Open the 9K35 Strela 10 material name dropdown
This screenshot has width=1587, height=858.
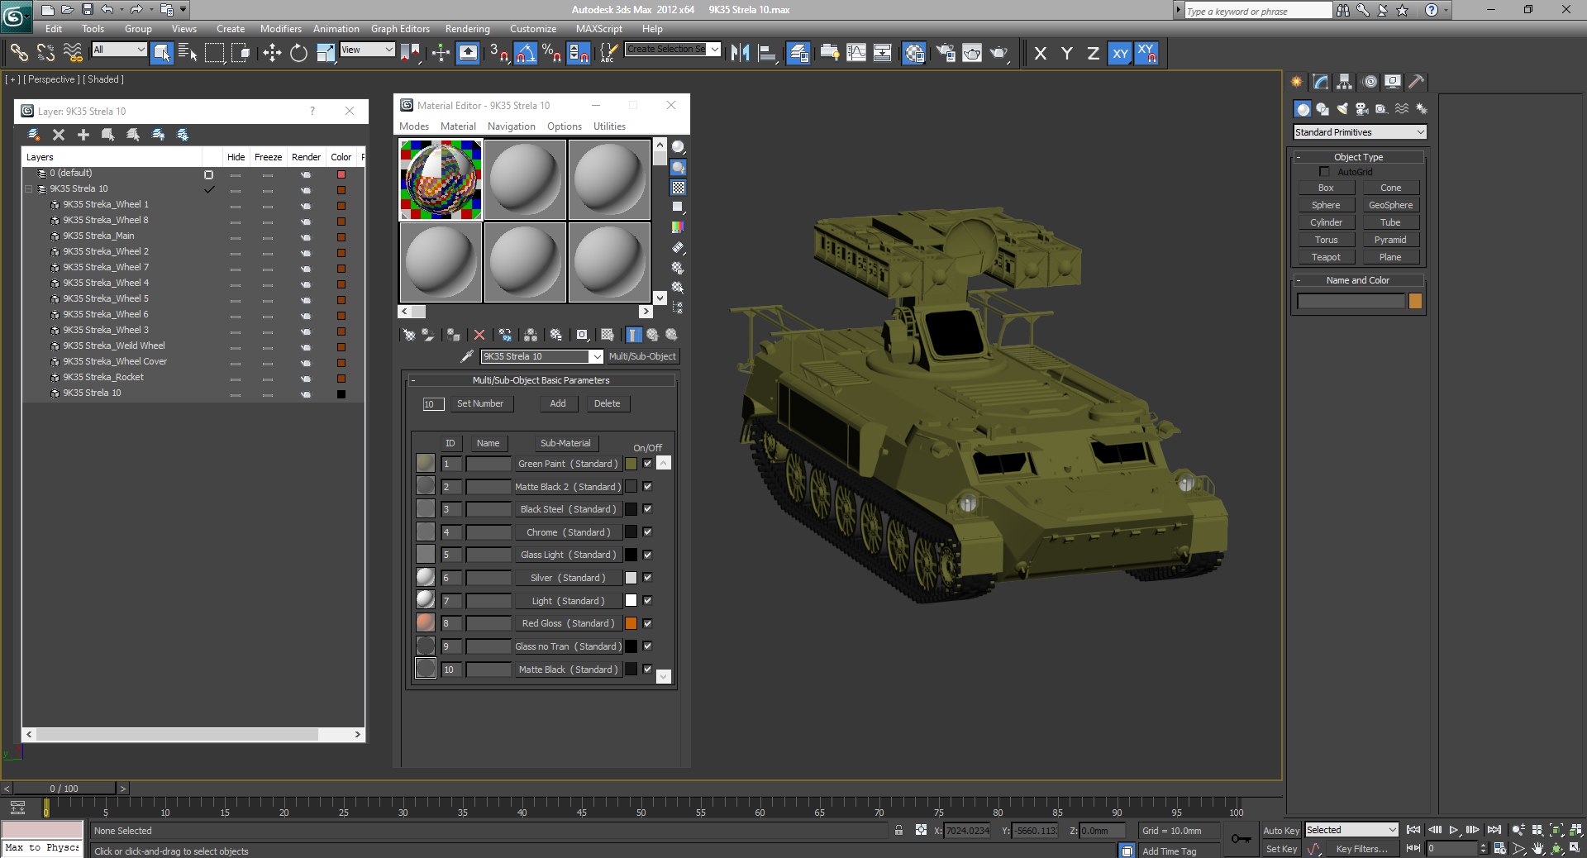[596, 356]
